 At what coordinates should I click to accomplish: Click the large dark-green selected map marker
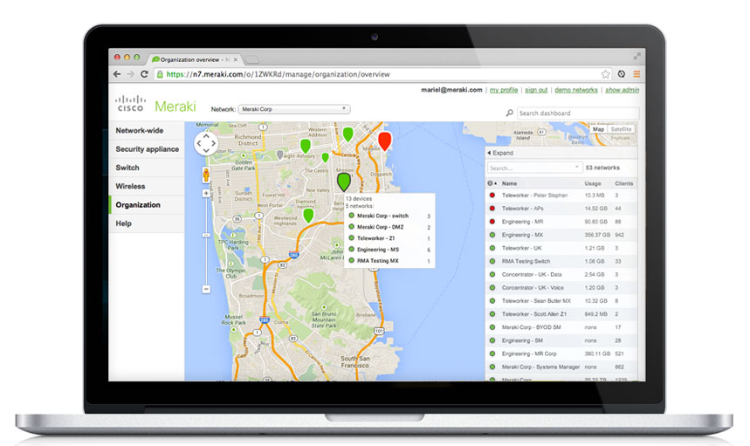(343, 182)
